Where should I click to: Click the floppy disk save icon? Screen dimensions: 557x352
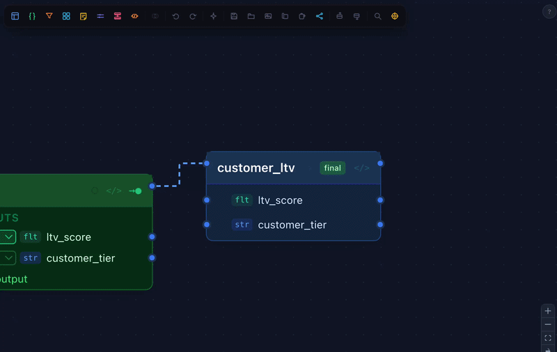[x=234, y=16]
